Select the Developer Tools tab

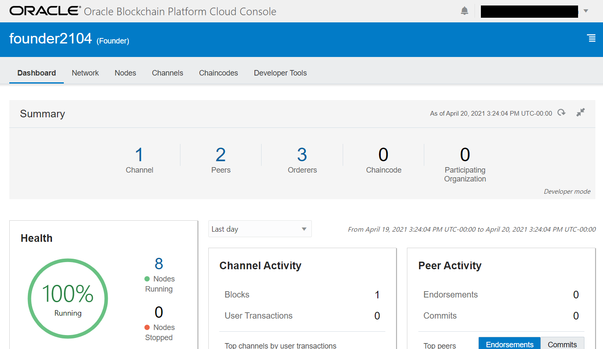pos(280,73)
